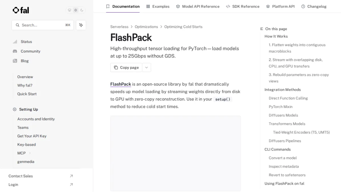Select the SDK Reference tab
The width and height of the screenshot is (341, 192).
click(x=243, y=6)
